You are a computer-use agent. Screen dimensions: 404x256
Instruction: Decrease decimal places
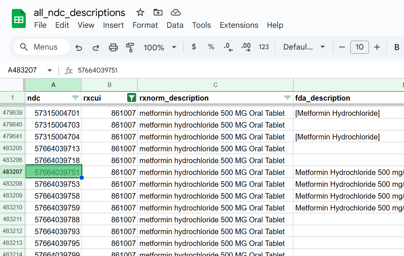point(228,47)
